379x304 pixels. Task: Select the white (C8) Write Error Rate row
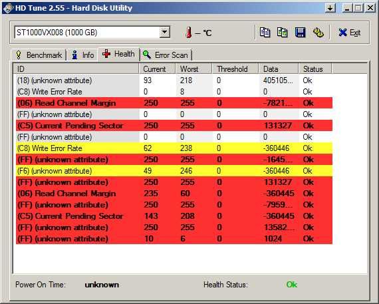click(x=174, y=92)
